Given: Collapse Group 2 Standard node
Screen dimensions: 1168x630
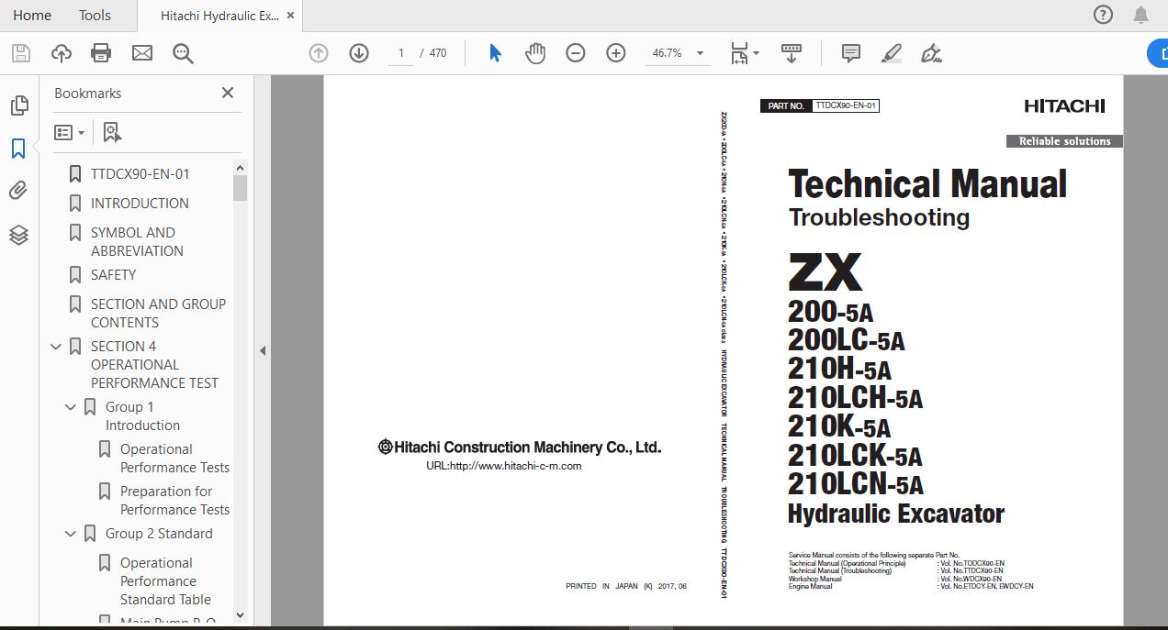Looking at the screenshot, I should (x=71, y=534).
